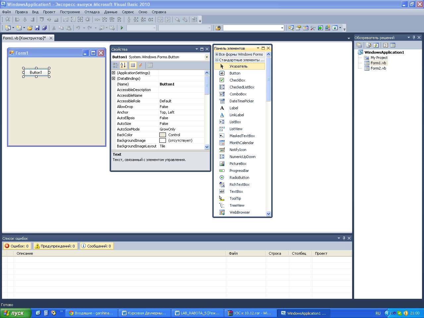
Task: Click the Properties grid scroll-down arrow
Action: pyautogui.click(x=207, y=147)
